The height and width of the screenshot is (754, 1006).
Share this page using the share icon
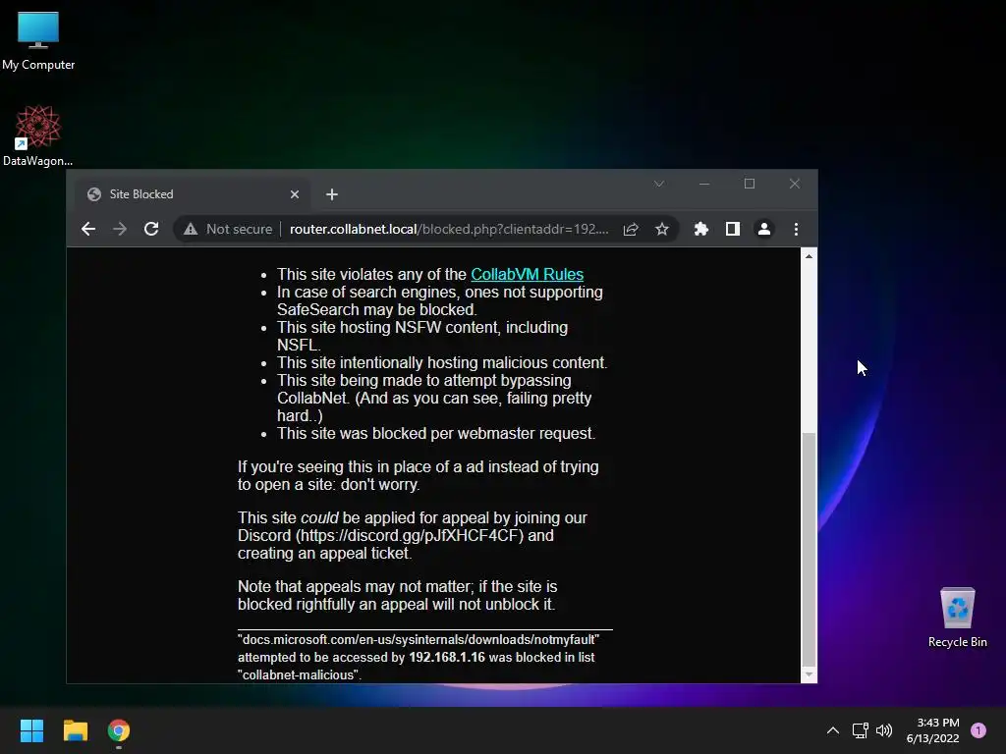click(631, 229)
